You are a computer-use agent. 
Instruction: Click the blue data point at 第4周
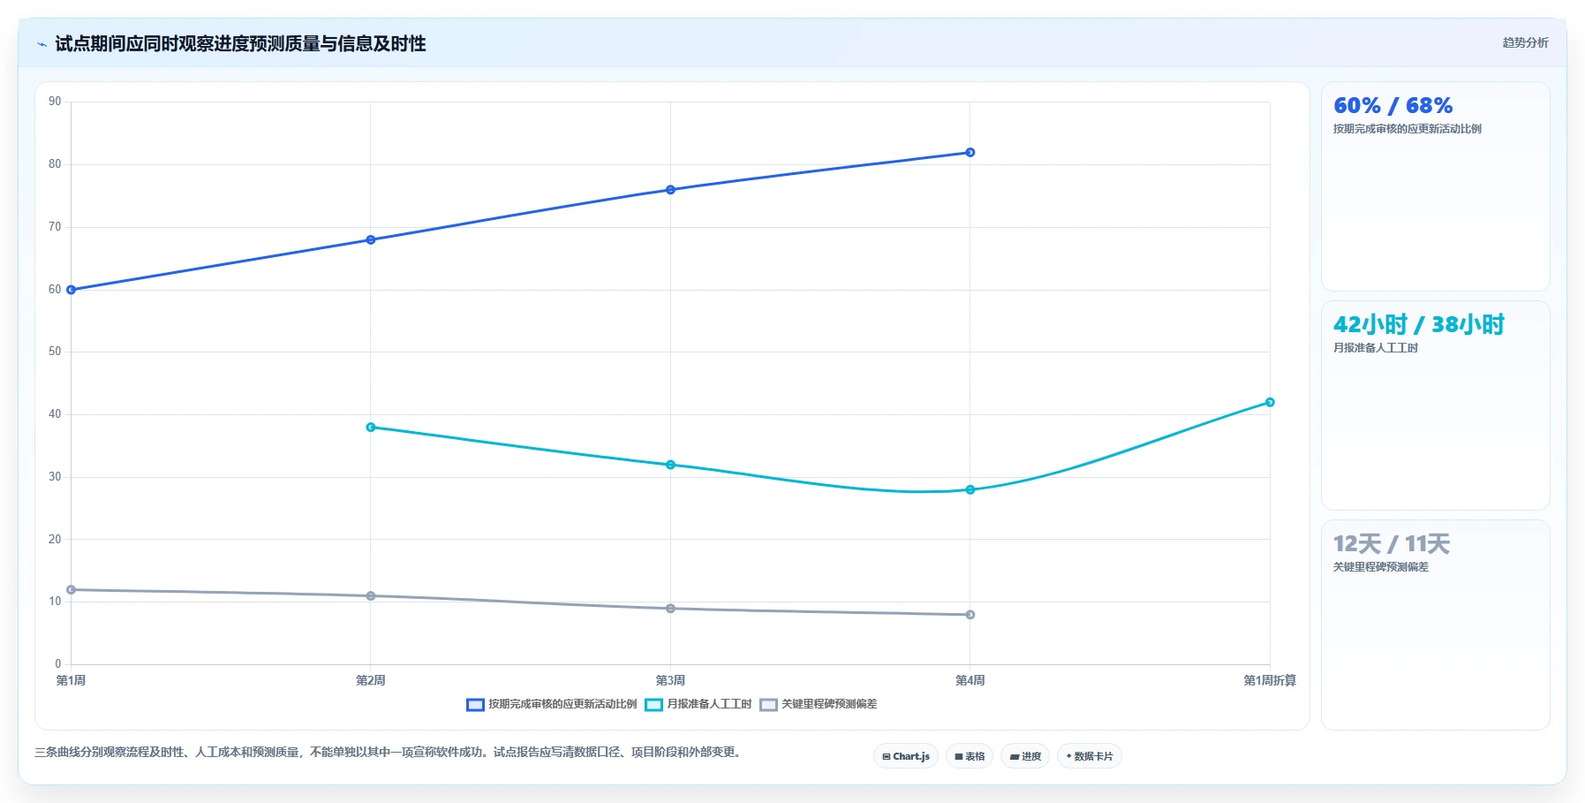970,153
